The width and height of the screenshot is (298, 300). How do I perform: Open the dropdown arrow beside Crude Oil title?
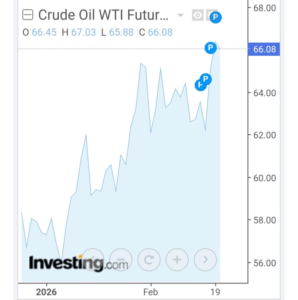click(180, 15)
